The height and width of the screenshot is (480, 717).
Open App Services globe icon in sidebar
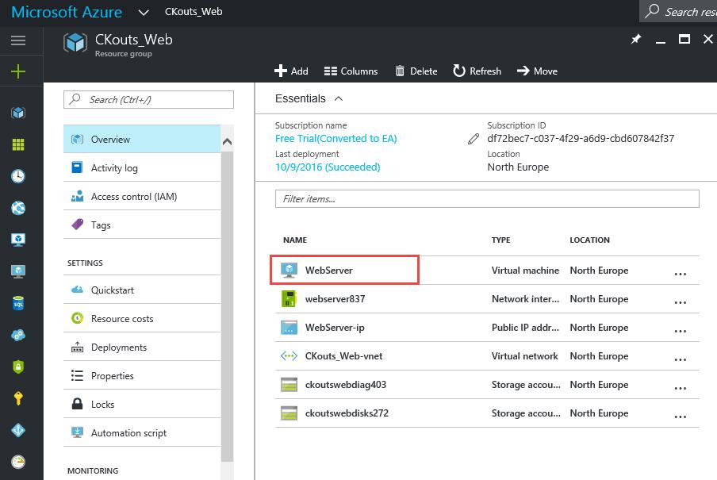pyautogui.click(x=18, y=208)
